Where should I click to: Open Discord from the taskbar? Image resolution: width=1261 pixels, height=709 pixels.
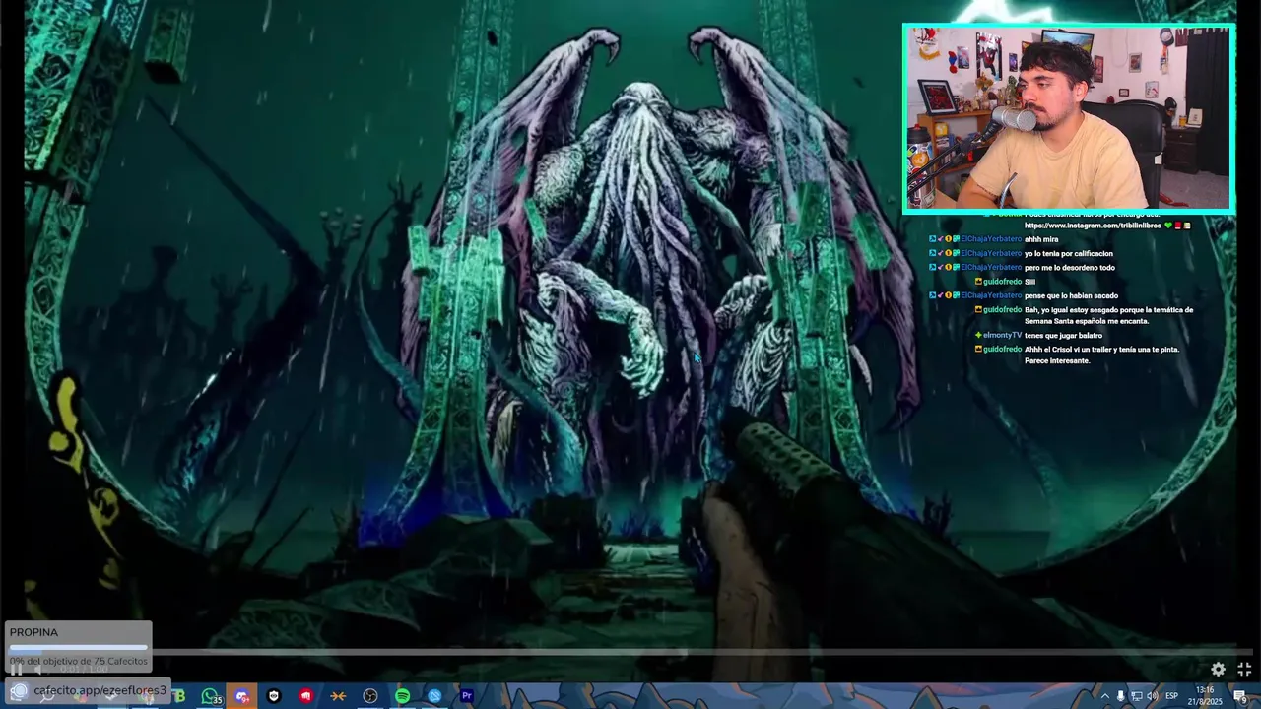[241, 696]
